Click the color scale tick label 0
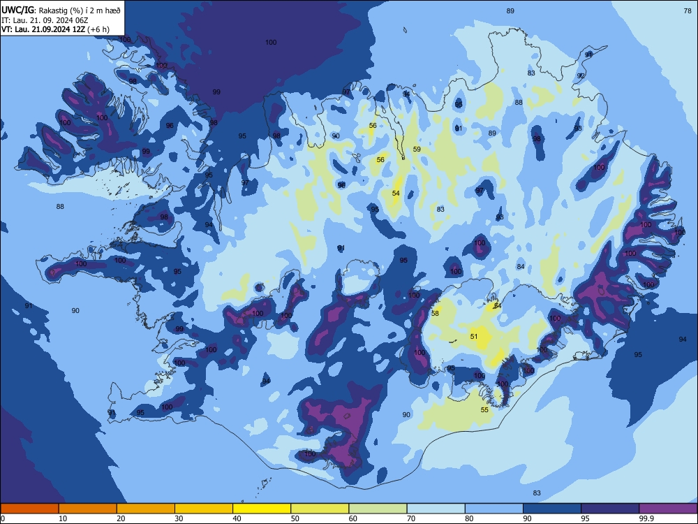The image size is (698, 524). 3,518
